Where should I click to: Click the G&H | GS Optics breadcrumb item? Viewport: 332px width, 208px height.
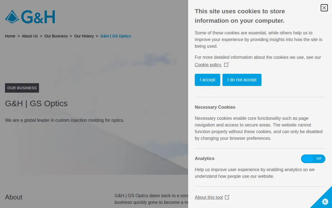point(116,36)
